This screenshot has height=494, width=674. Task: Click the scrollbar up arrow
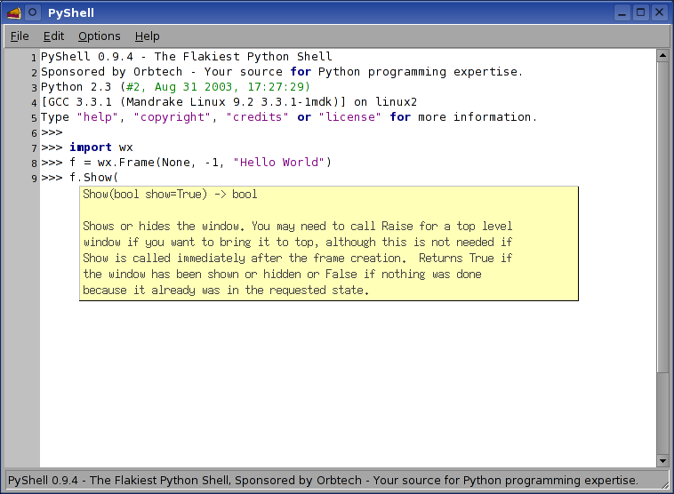coord(662,55)
